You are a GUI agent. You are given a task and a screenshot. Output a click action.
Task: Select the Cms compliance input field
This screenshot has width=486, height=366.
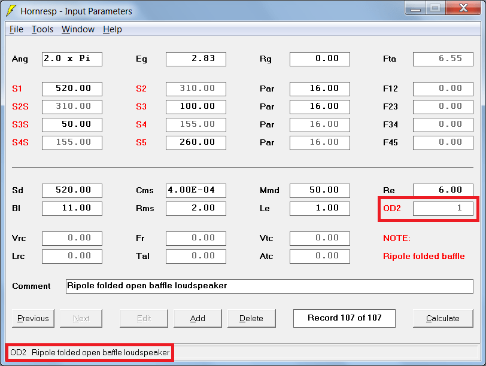pos(196,190)
